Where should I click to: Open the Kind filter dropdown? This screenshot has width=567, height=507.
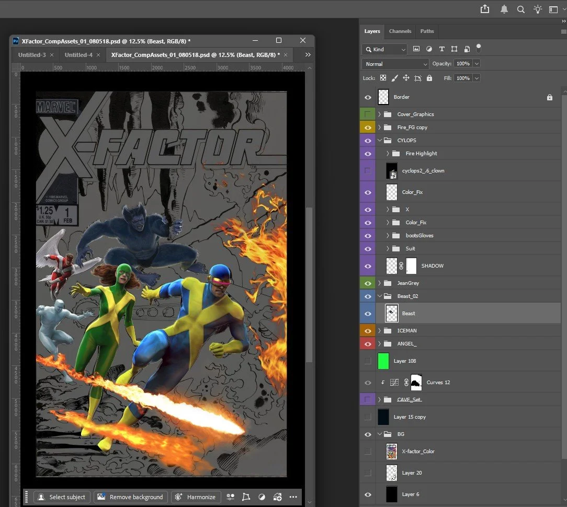tap(384, 49)
